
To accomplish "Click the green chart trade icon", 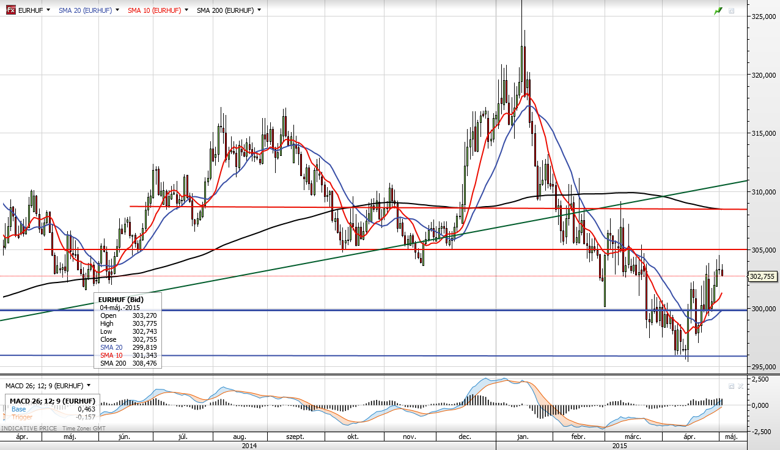I will (x=718, y=10).
